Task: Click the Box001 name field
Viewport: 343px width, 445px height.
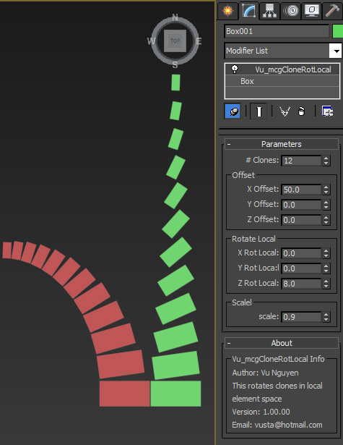Action: point(277,31)
